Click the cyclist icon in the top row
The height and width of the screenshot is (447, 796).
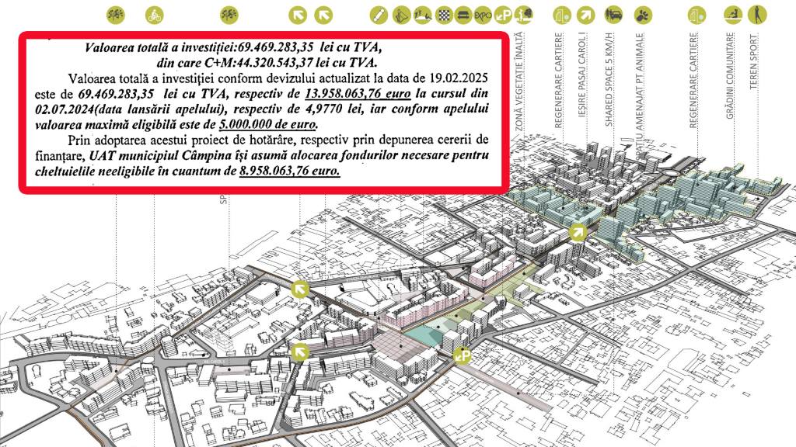click(154, 14)
